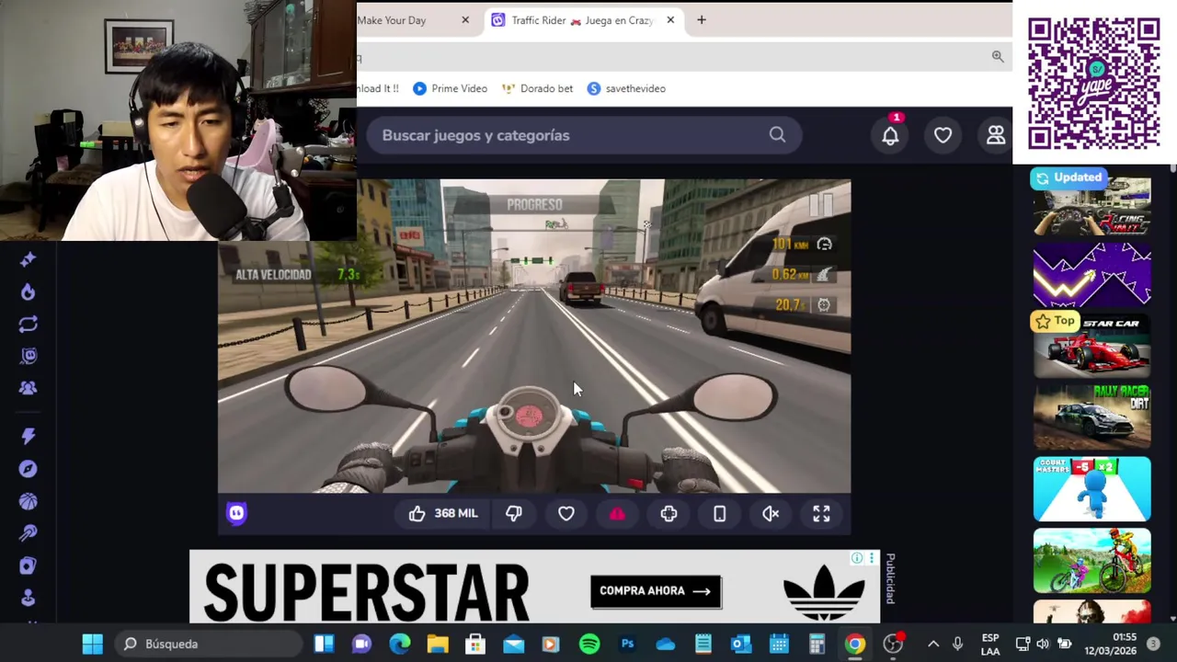Open the Dorado bet bookmark
Image resolution: width=1177 pixels, height=662 pixels.
[537, 88]
